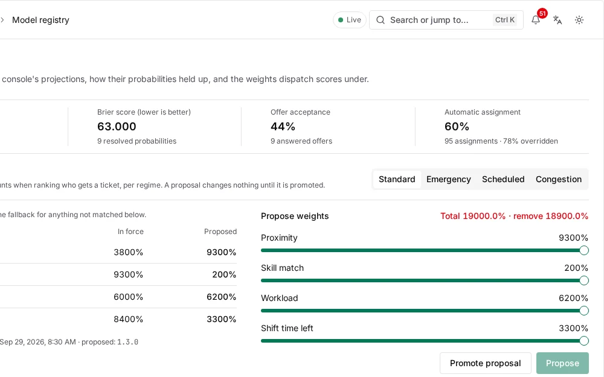Switch to the Standard regime tab
The image size is (604, 377).
tap(397, 179)
